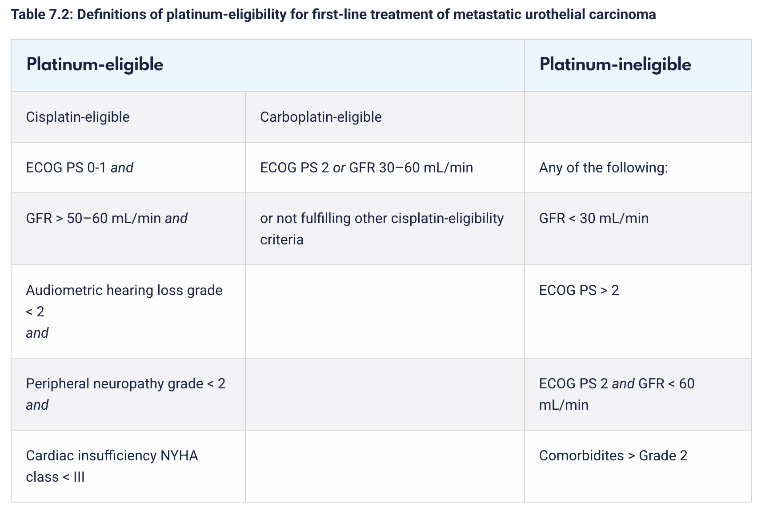Image resolution: width=769 pixels, height=519 pixels.
Task: Select the "Comorbidites > Grade 2" cell
Action: 613,456
